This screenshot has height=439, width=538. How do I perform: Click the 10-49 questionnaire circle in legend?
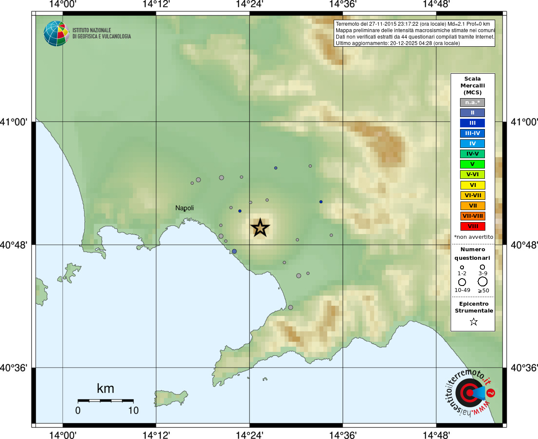(462, 282)
